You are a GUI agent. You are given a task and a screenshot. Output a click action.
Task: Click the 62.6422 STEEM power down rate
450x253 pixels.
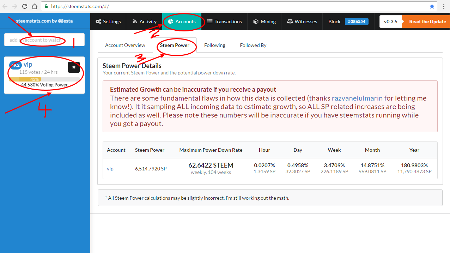tap(211, 165)
